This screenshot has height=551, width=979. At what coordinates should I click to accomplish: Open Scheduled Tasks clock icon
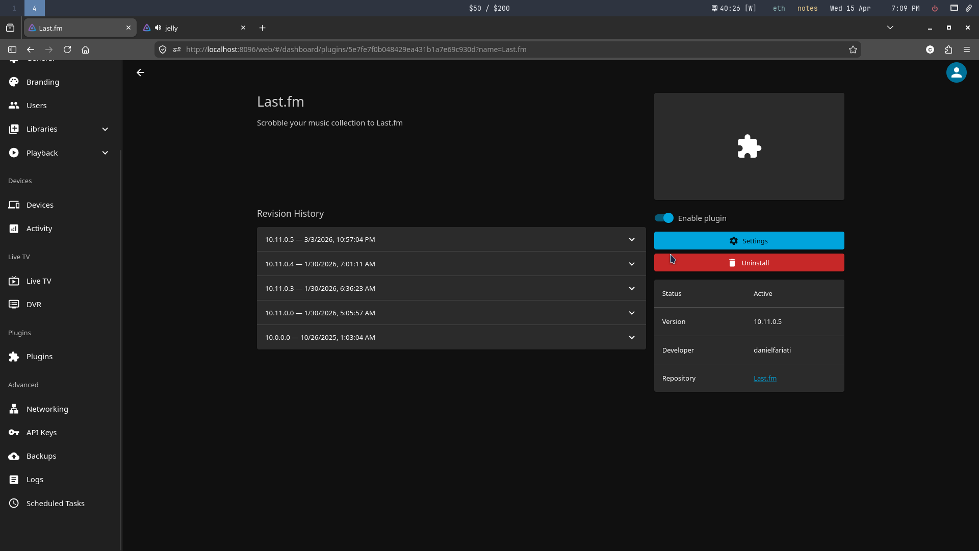(x=14, y=503)
